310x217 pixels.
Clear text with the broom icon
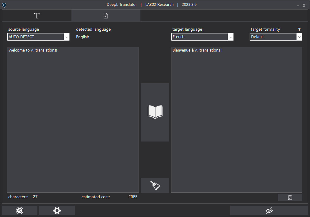pyautogui.click(x=155, y=185)
